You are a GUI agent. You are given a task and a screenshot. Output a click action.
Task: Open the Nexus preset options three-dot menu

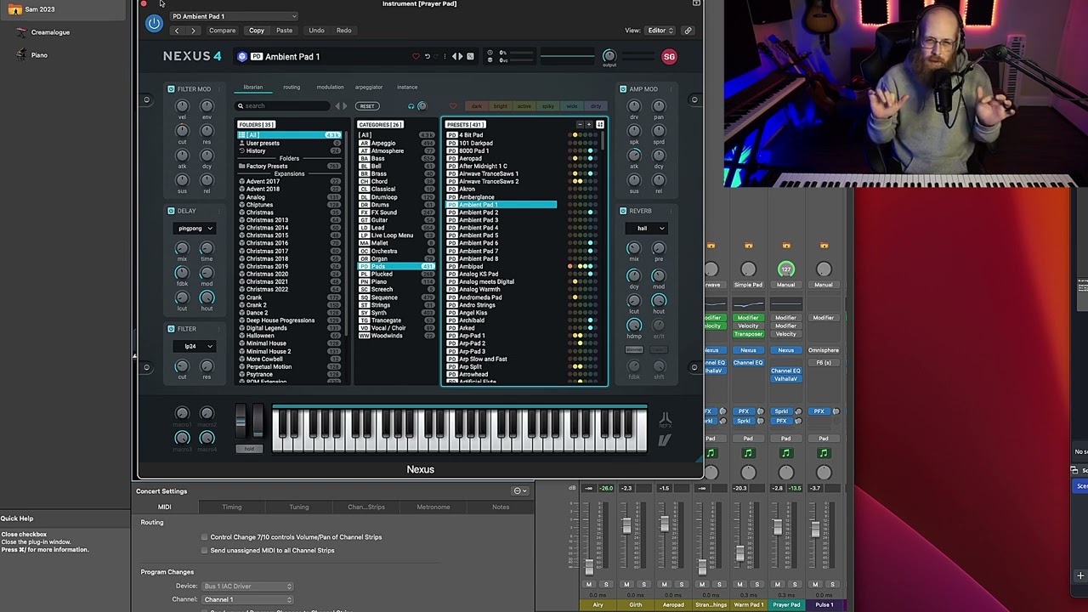click(444, 57)
